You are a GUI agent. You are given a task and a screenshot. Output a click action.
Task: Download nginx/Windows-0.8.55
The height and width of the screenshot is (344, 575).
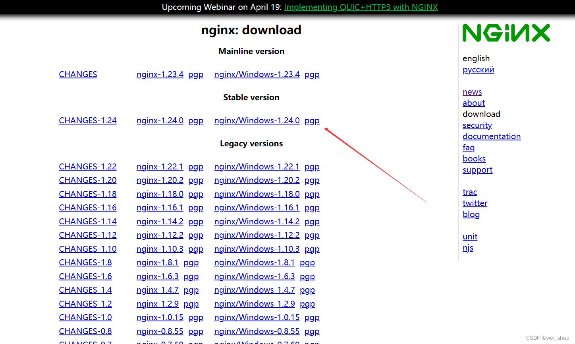[257, 331]
